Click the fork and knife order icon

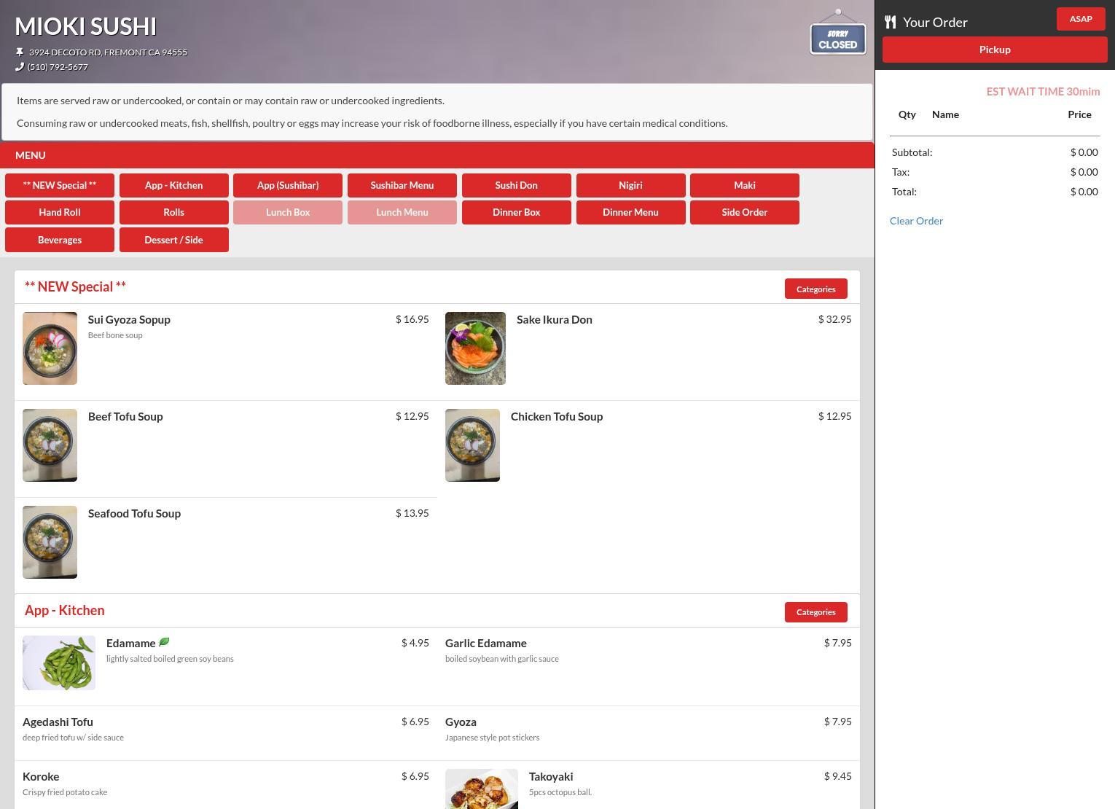890,22
